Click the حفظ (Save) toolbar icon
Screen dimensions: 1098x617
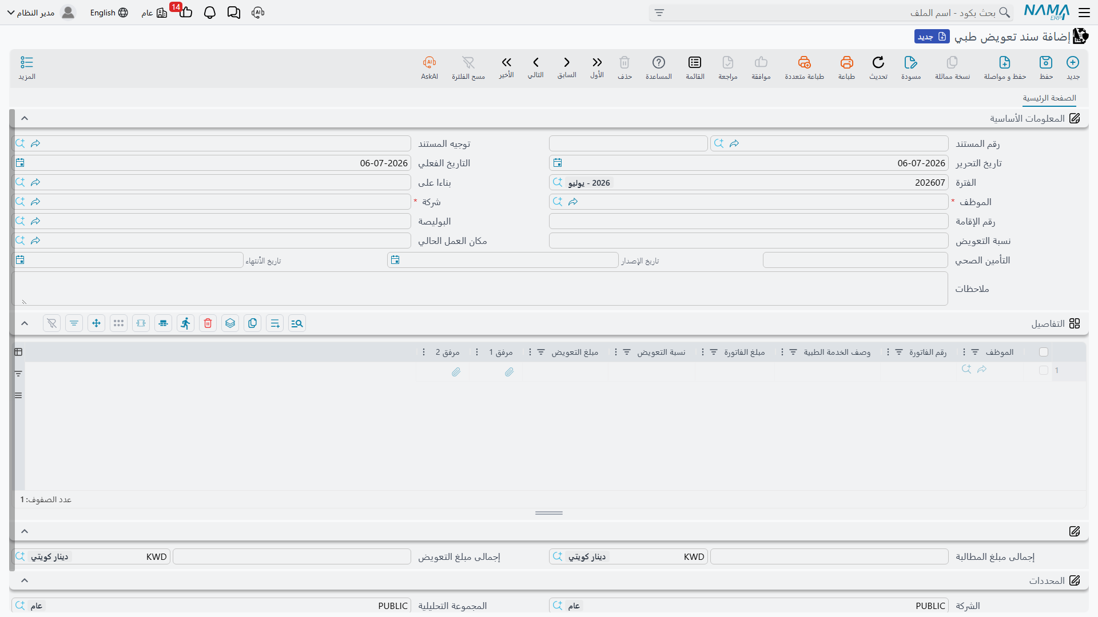click(1046, 67)
